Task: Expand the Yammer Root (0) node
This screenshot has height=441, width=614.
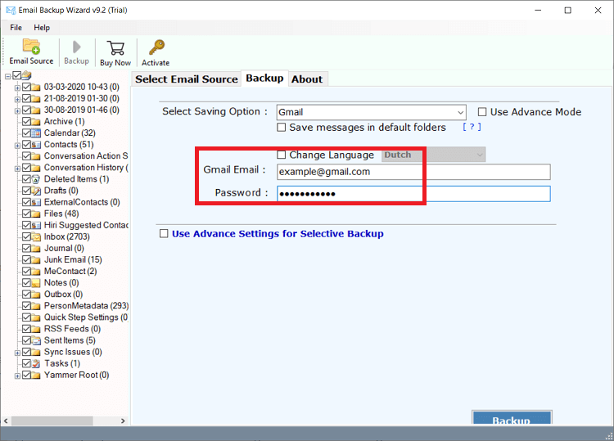Action: [x=17, y=376]
